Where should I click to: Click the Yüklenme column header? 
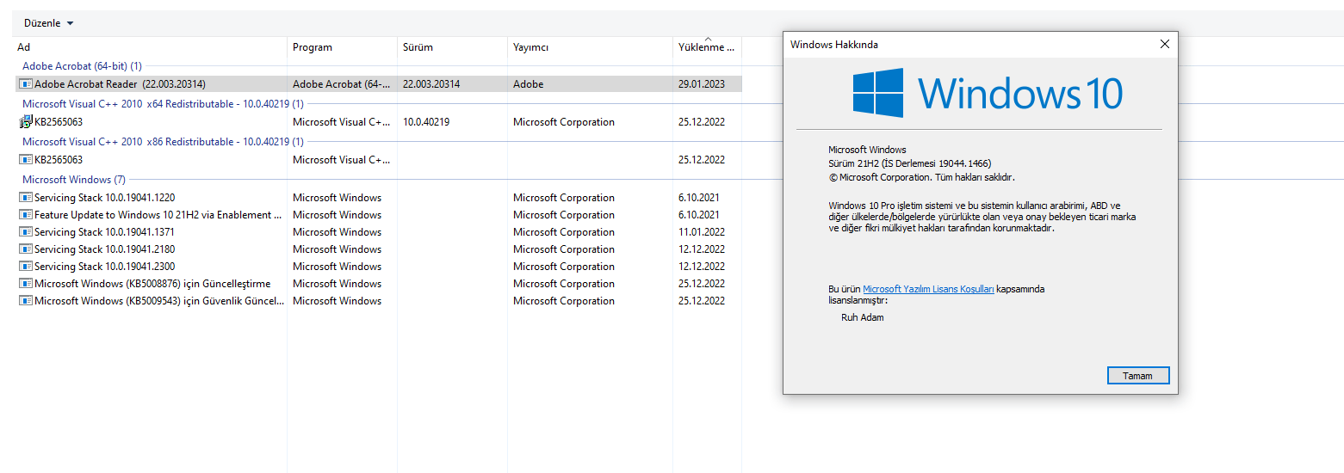click(x=707, y=47)
